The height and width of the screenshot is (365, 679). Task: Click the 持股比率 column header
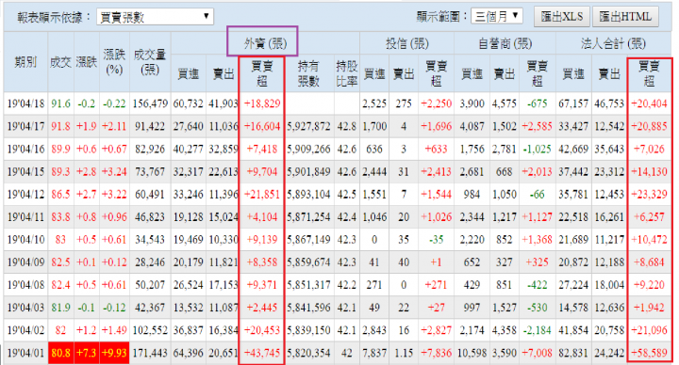[x=346, y=73]
